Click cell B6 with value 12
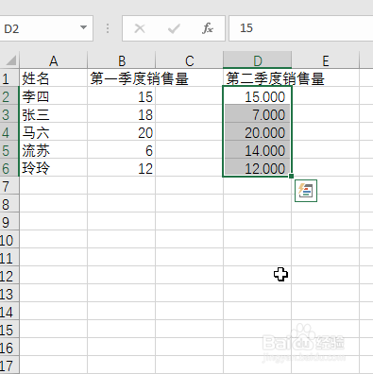Screen dimensions: 373x374 pos(122,168)
